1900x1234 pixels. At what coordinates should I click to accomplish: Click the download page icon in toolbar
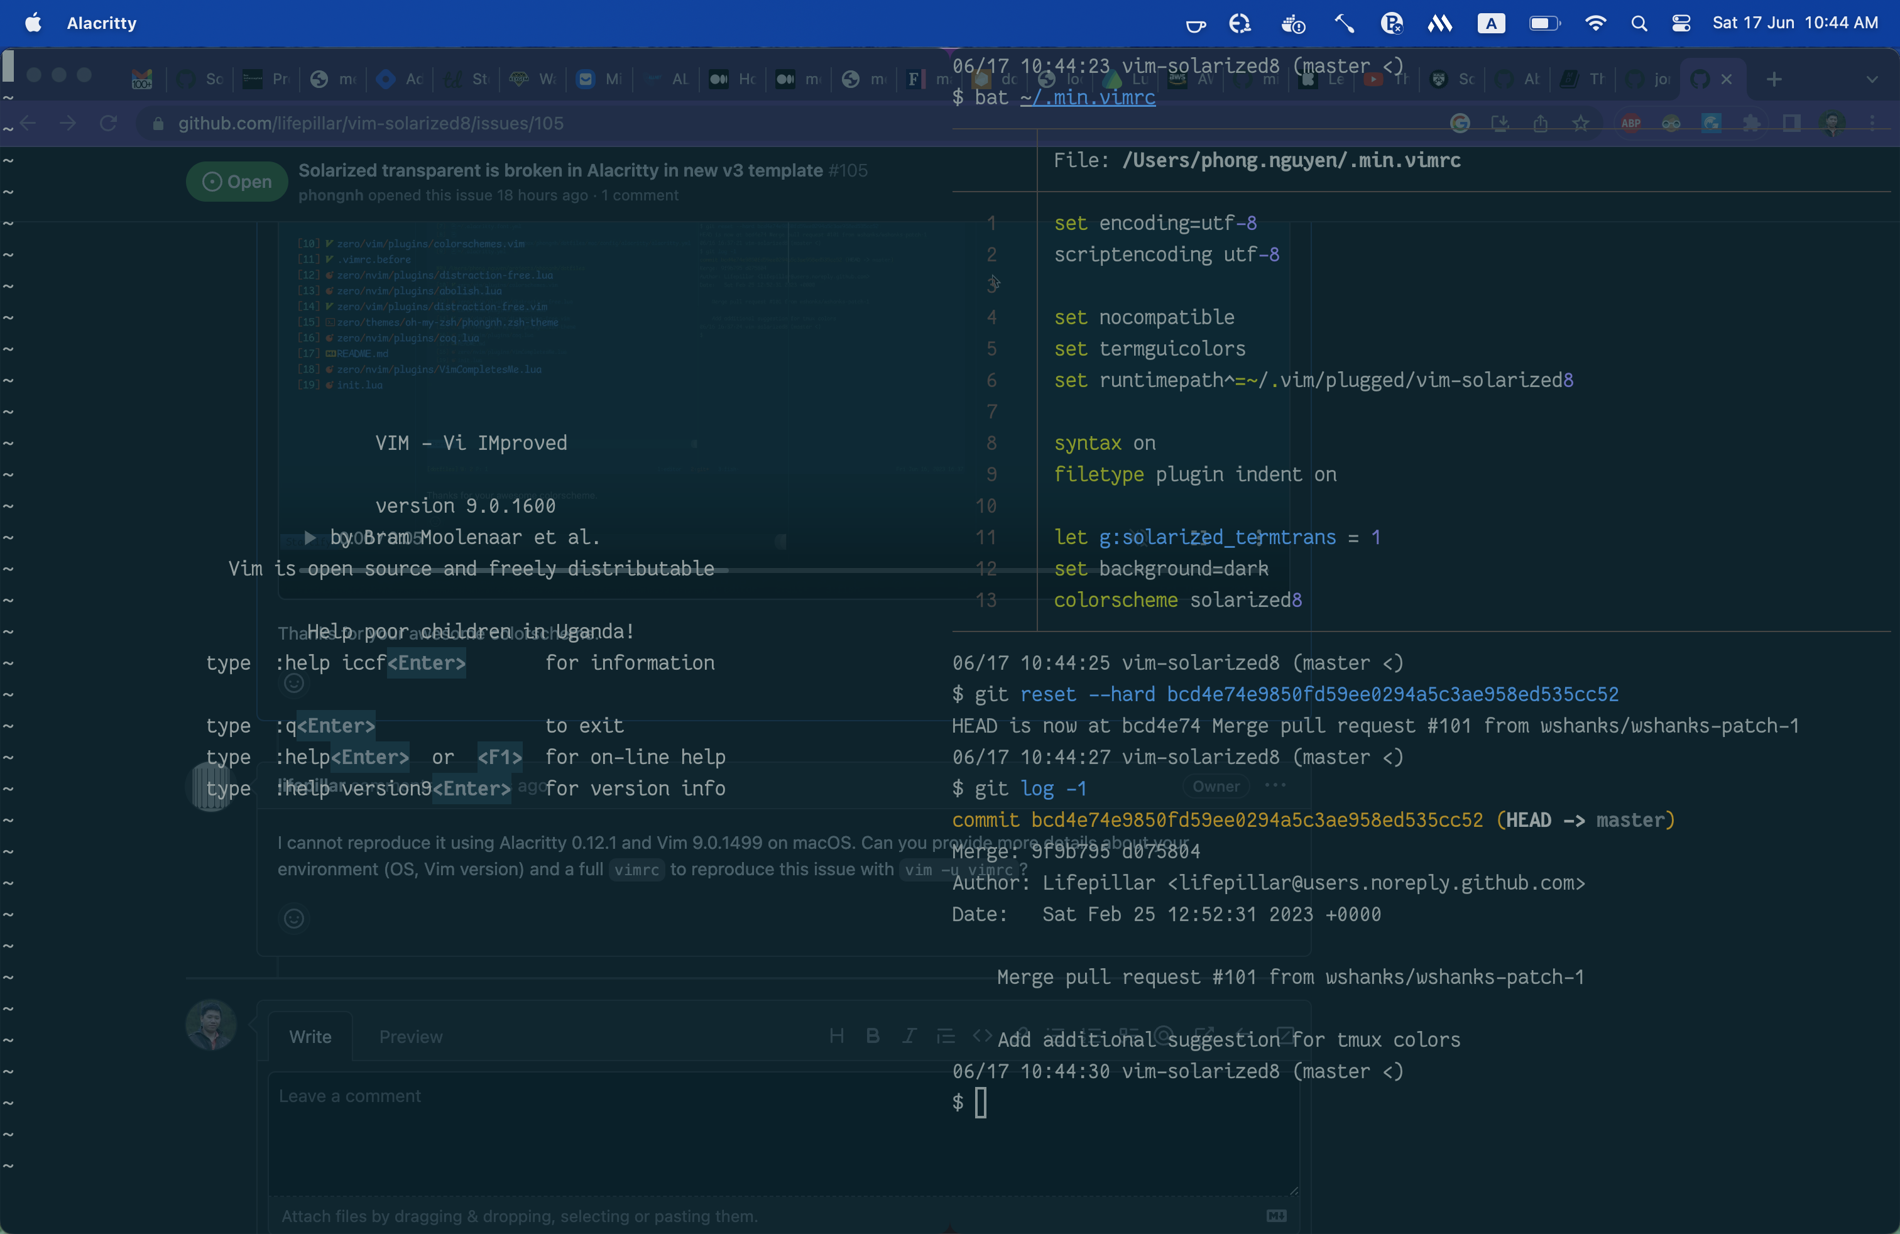click(1500, 123)
